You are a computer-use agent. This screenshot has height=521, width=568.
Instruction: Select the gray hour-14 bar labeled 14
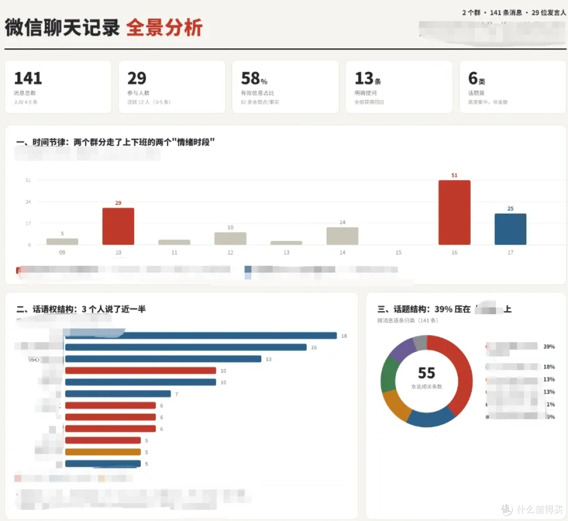(x=342, y=236)
